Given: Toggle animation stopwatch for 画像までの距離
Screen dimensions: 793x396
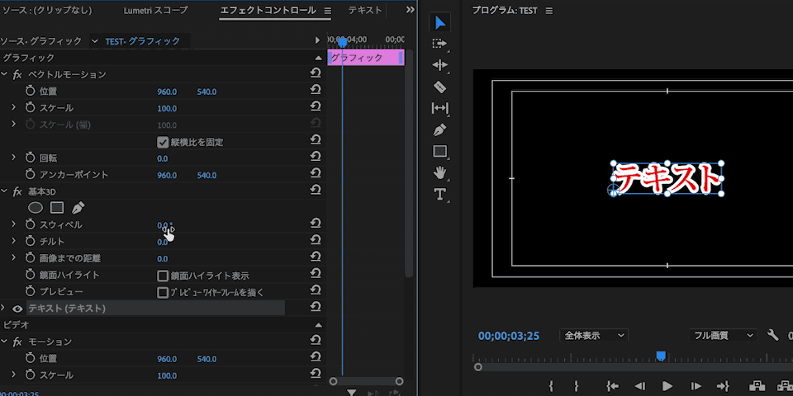Looking at the screenshot, I should coord(31,258).
